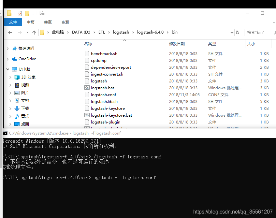
Task: Select the dependencies-report file icon
Action: [x=87, y=67]
